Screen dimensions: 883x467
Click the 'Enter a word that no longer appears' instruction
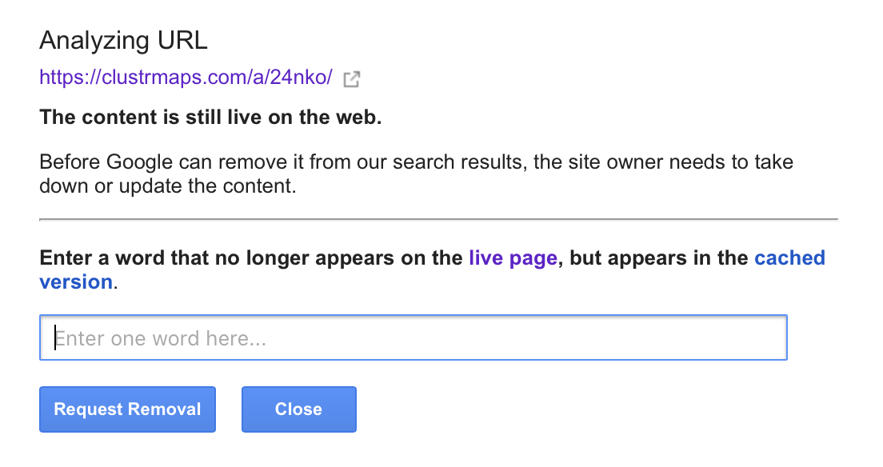click(x=252, y=258)
